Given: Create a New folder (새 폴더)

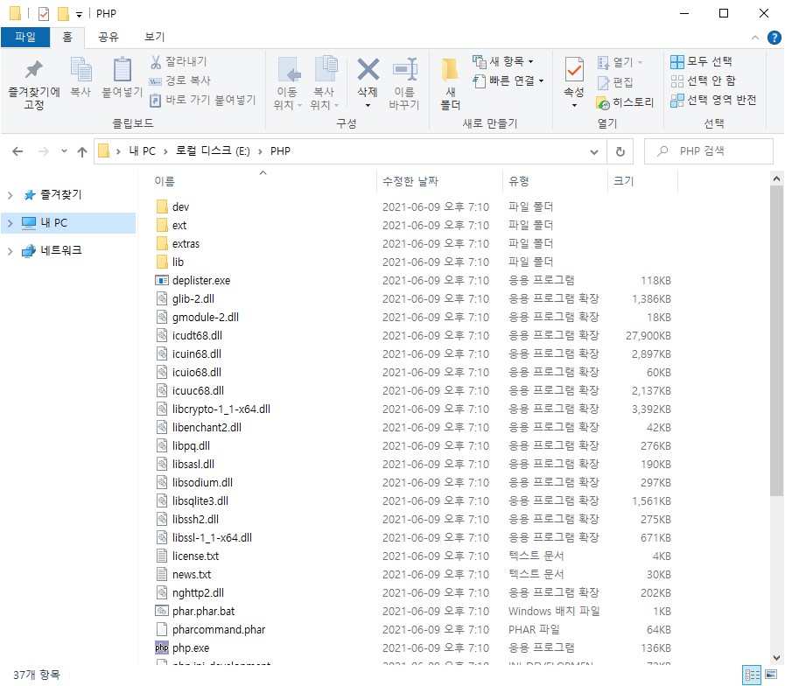Looking at the screenshot, I should pyautogui.click(x=450, y=84).
